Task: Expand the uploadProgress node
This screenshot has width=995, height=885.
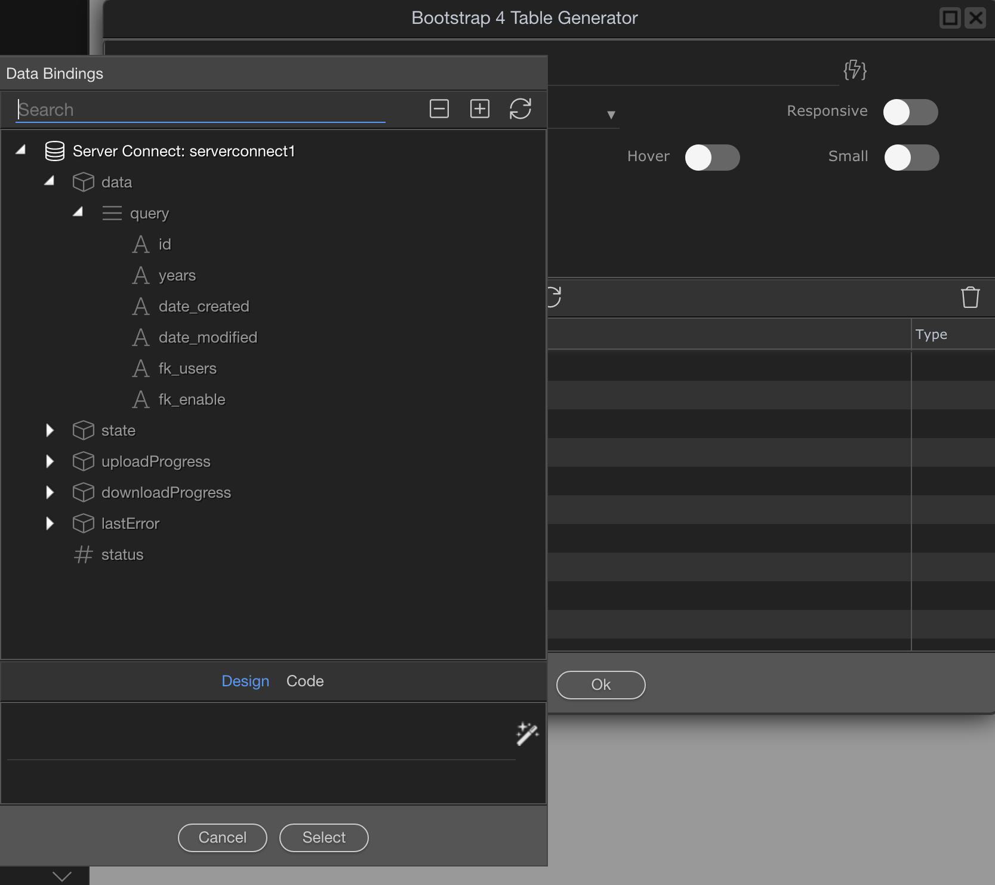Action: pyautogui.click(x=50, y=461)
